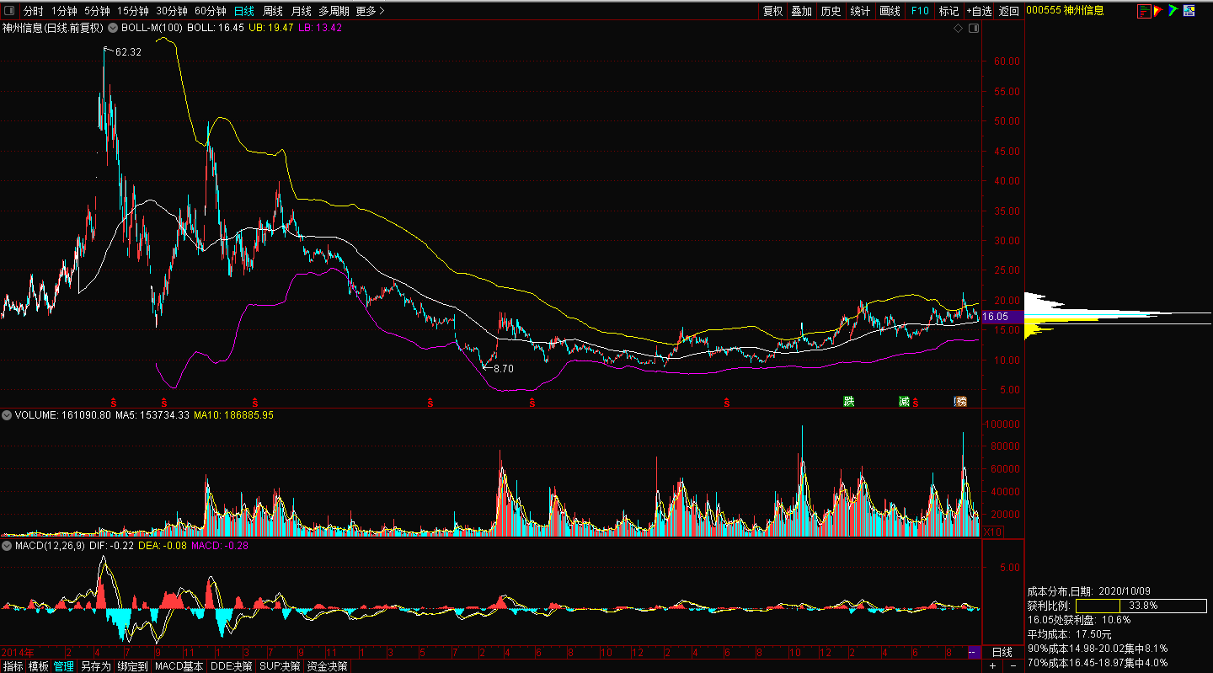
Task: Collapse the VOLUME indicator panel arrow
Action: (6, 415)
